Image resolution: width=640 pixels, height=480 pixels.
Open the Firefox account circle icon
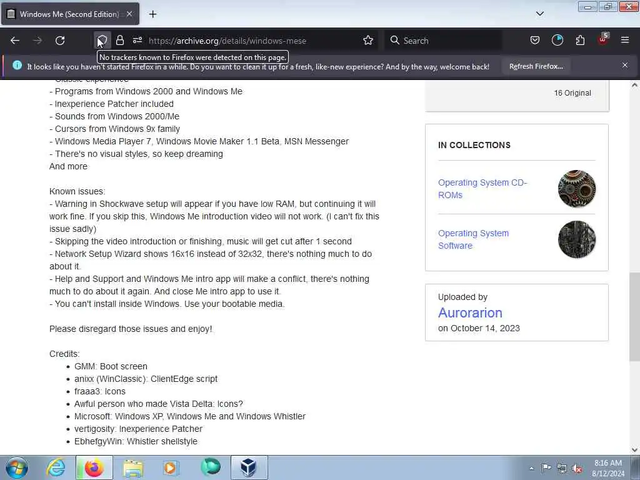[557, 41]
